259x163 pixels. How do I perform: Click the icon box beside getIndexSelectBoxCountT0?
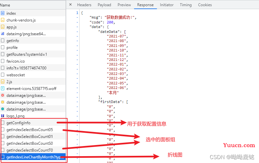coord(3,150)
